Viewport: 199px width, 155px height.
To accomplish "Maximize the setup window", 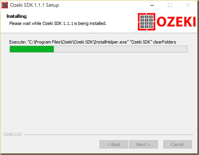I will [170, 5].
